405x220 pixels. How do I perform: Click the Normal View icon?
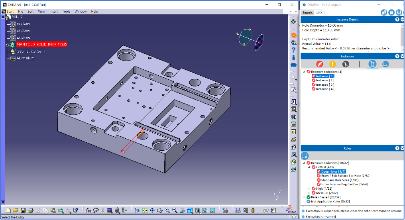pos(182,210)
